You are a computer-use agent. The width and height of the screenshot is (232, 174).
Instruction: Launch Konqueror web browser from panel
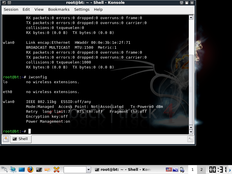coord(13,169)
